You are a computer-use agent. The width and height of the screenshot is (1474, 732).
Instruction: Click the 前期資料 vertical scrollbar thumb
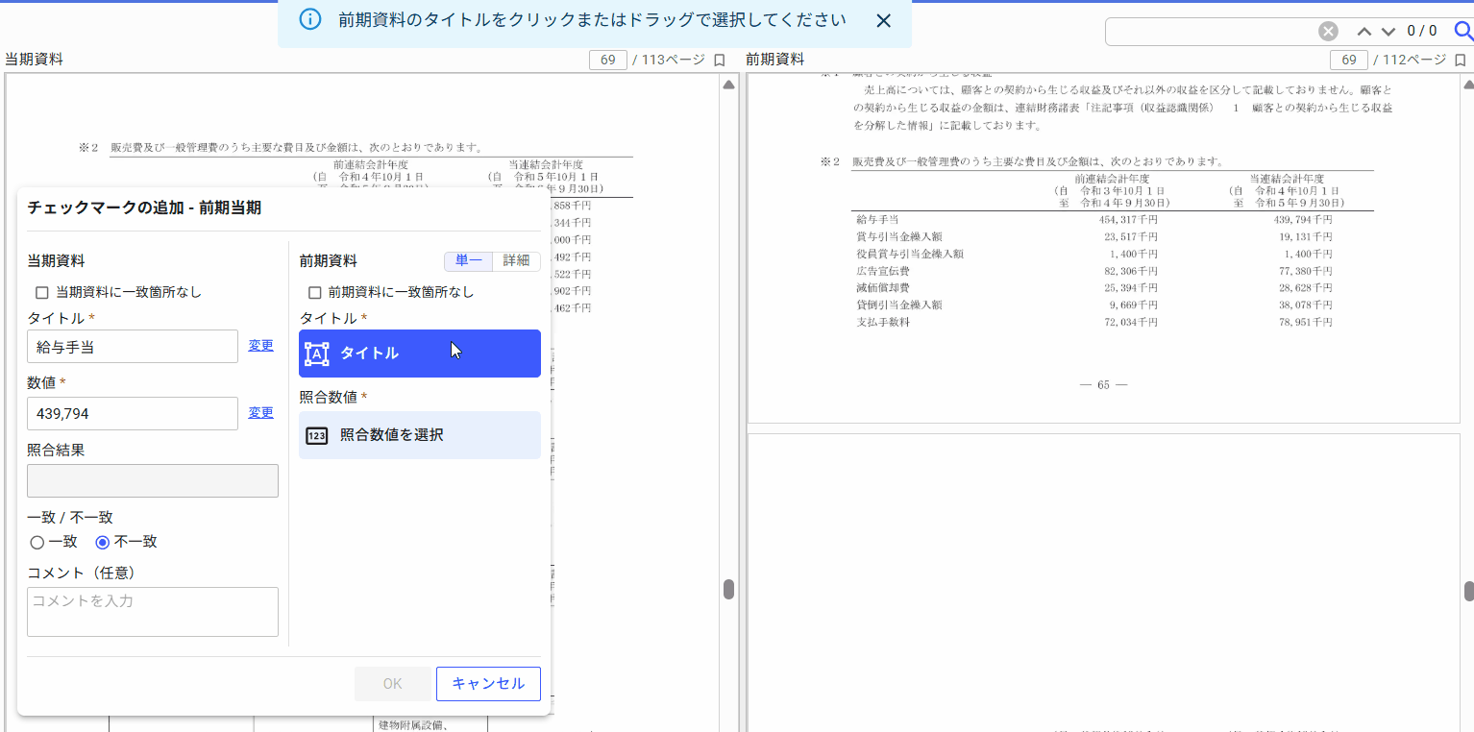click(1469, 591)
